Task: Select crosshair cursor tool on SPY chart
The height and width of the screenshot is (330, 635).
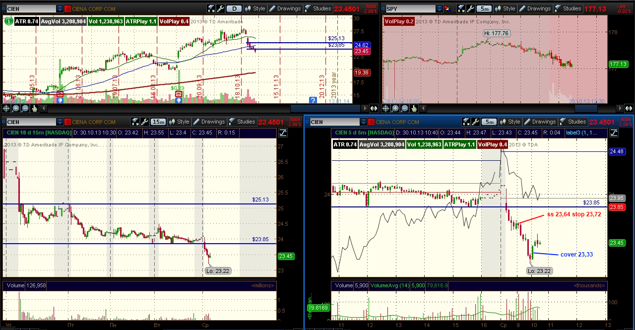Action: [385, 108]
